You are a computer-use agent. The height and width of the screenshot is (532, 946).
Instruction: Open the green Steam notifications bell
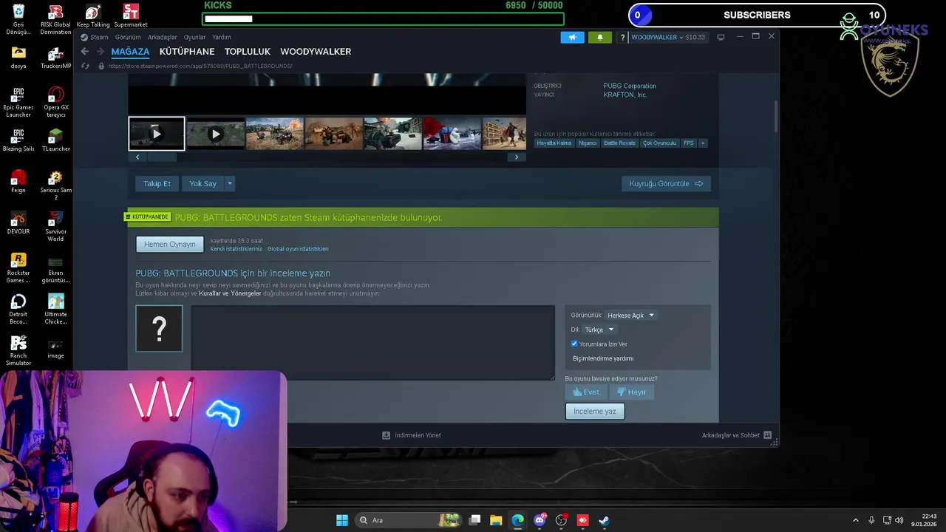click(x=599, y=37)
